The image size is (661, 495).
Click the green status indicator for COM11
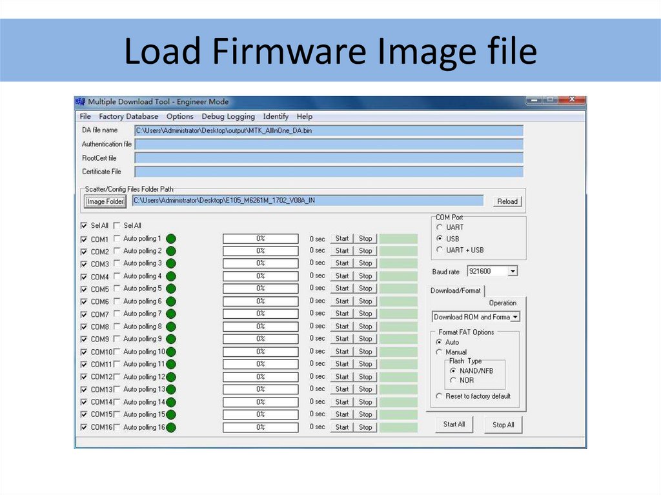click(x=170, y=364)
